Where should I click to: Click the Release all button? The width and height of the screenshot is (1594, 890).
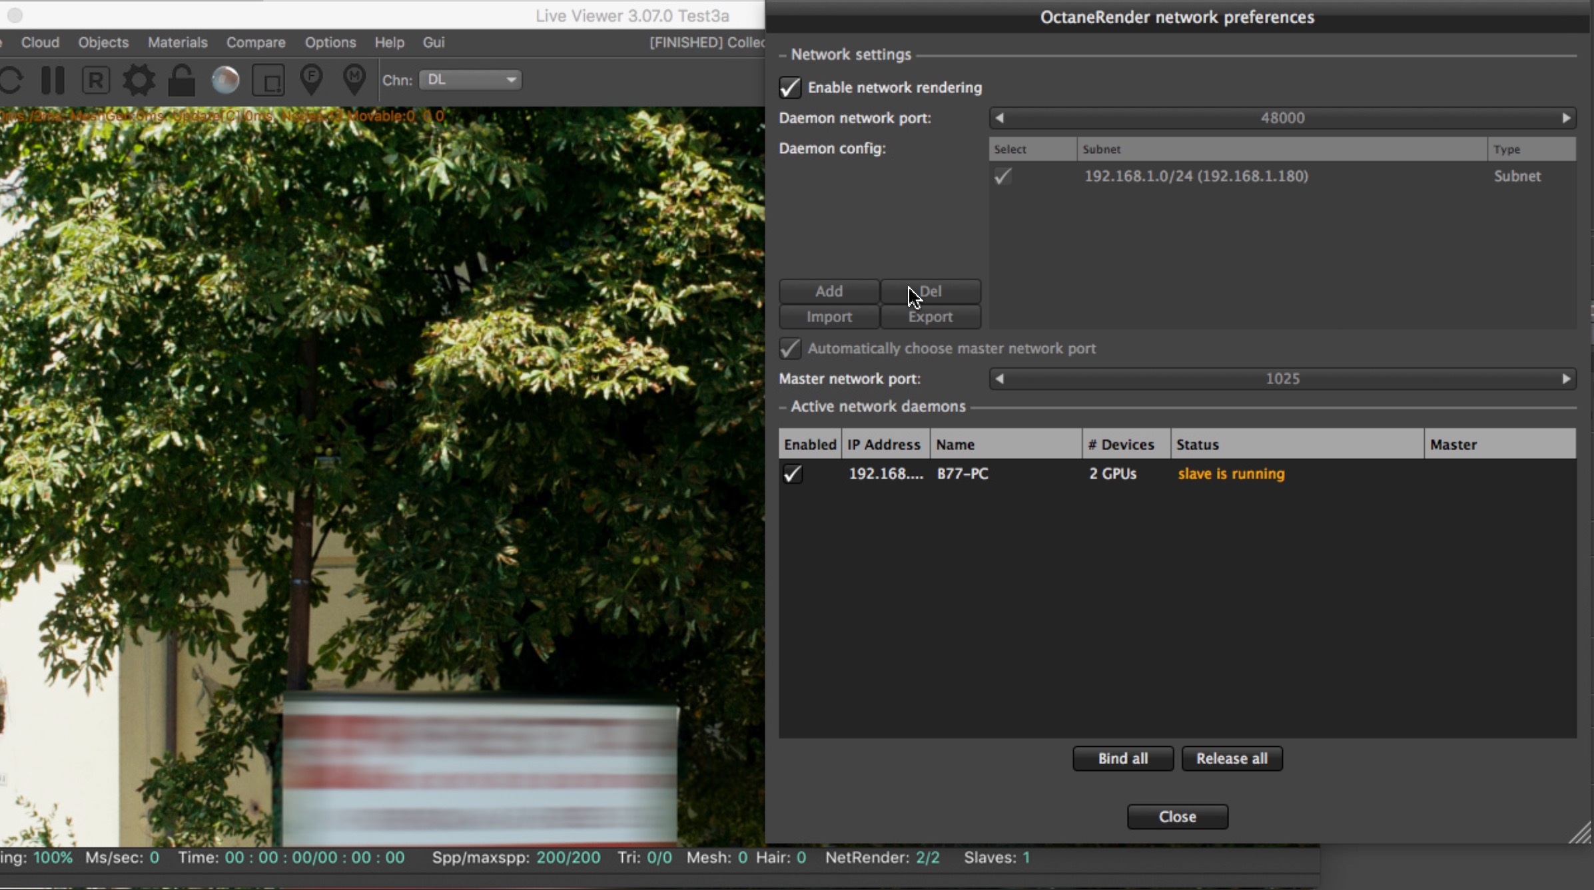[x=1232, y=758]
